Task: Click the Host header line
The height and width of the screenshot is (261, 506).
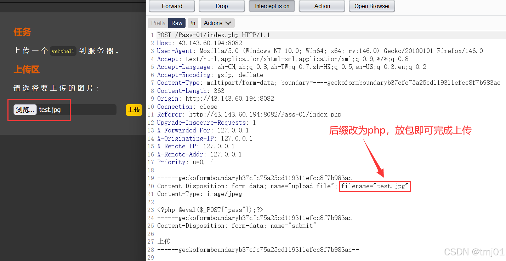Action: (200, 43)
